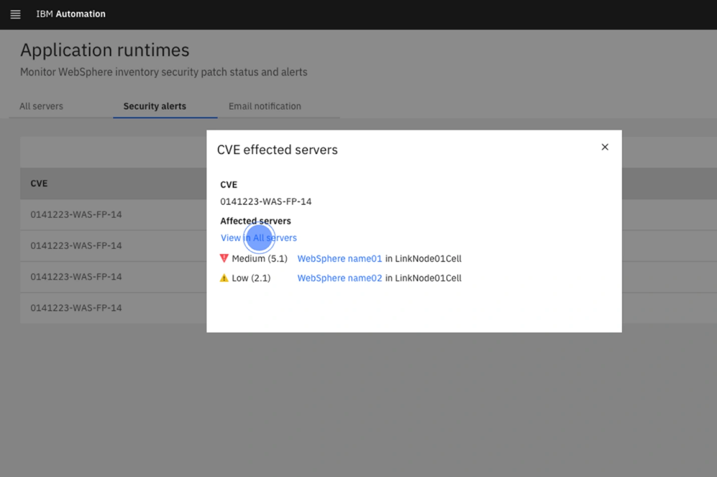Image resolution: width=717 pixels, height=477 pixels.
Task: Switch to the All servers tab
Action: tap(41, 106)
